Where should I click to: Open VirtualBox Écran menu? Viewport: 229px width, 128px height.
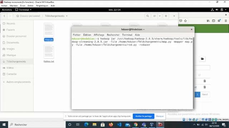[x=23, y=6]
